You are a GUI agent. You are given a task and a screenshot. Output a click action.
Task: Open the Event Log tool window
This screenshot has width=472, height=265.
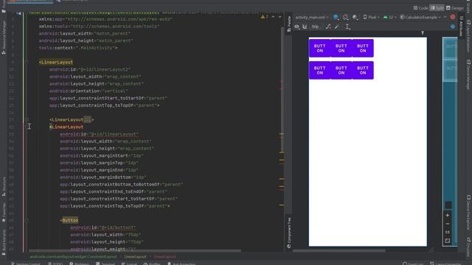[x=413, y=264]
